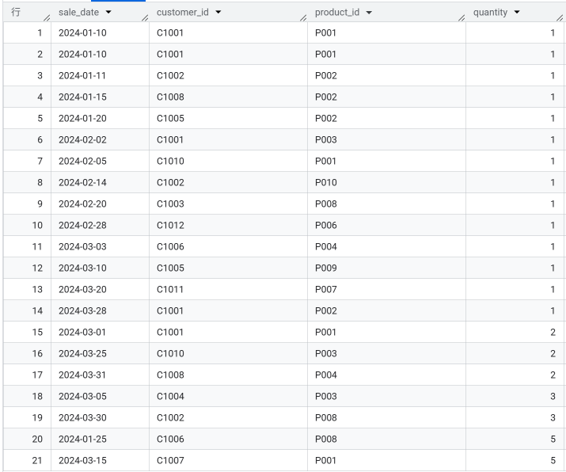Click the C1011 customer cell in row 13
Screen dimensions: 566x472
pyautogui.click(x=169, y=289)
